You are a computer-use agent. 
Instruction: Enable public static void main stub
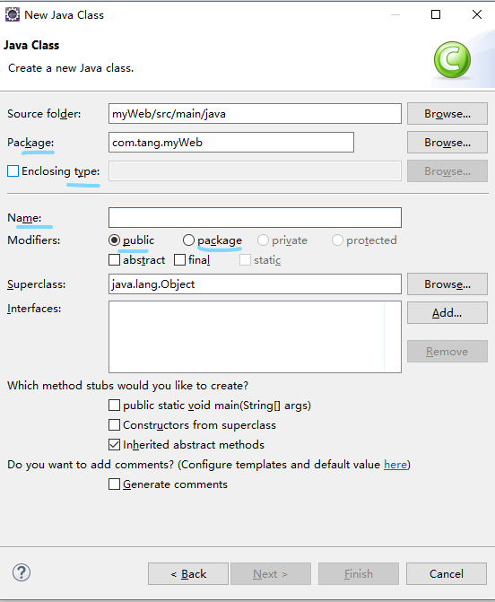115,406
